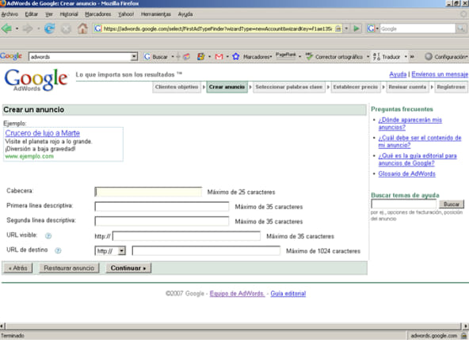Viewport: 469px width, 340px height.
Task: Open Gmail from the Google toolbar
Action: click(x=219, y=56)
